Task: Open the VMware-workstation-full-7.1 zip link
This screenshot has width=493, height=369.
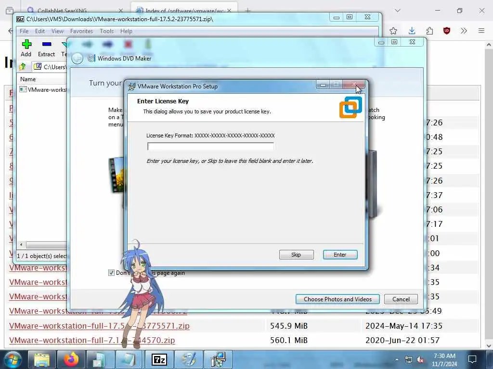Action: click(x=92, y=340)
